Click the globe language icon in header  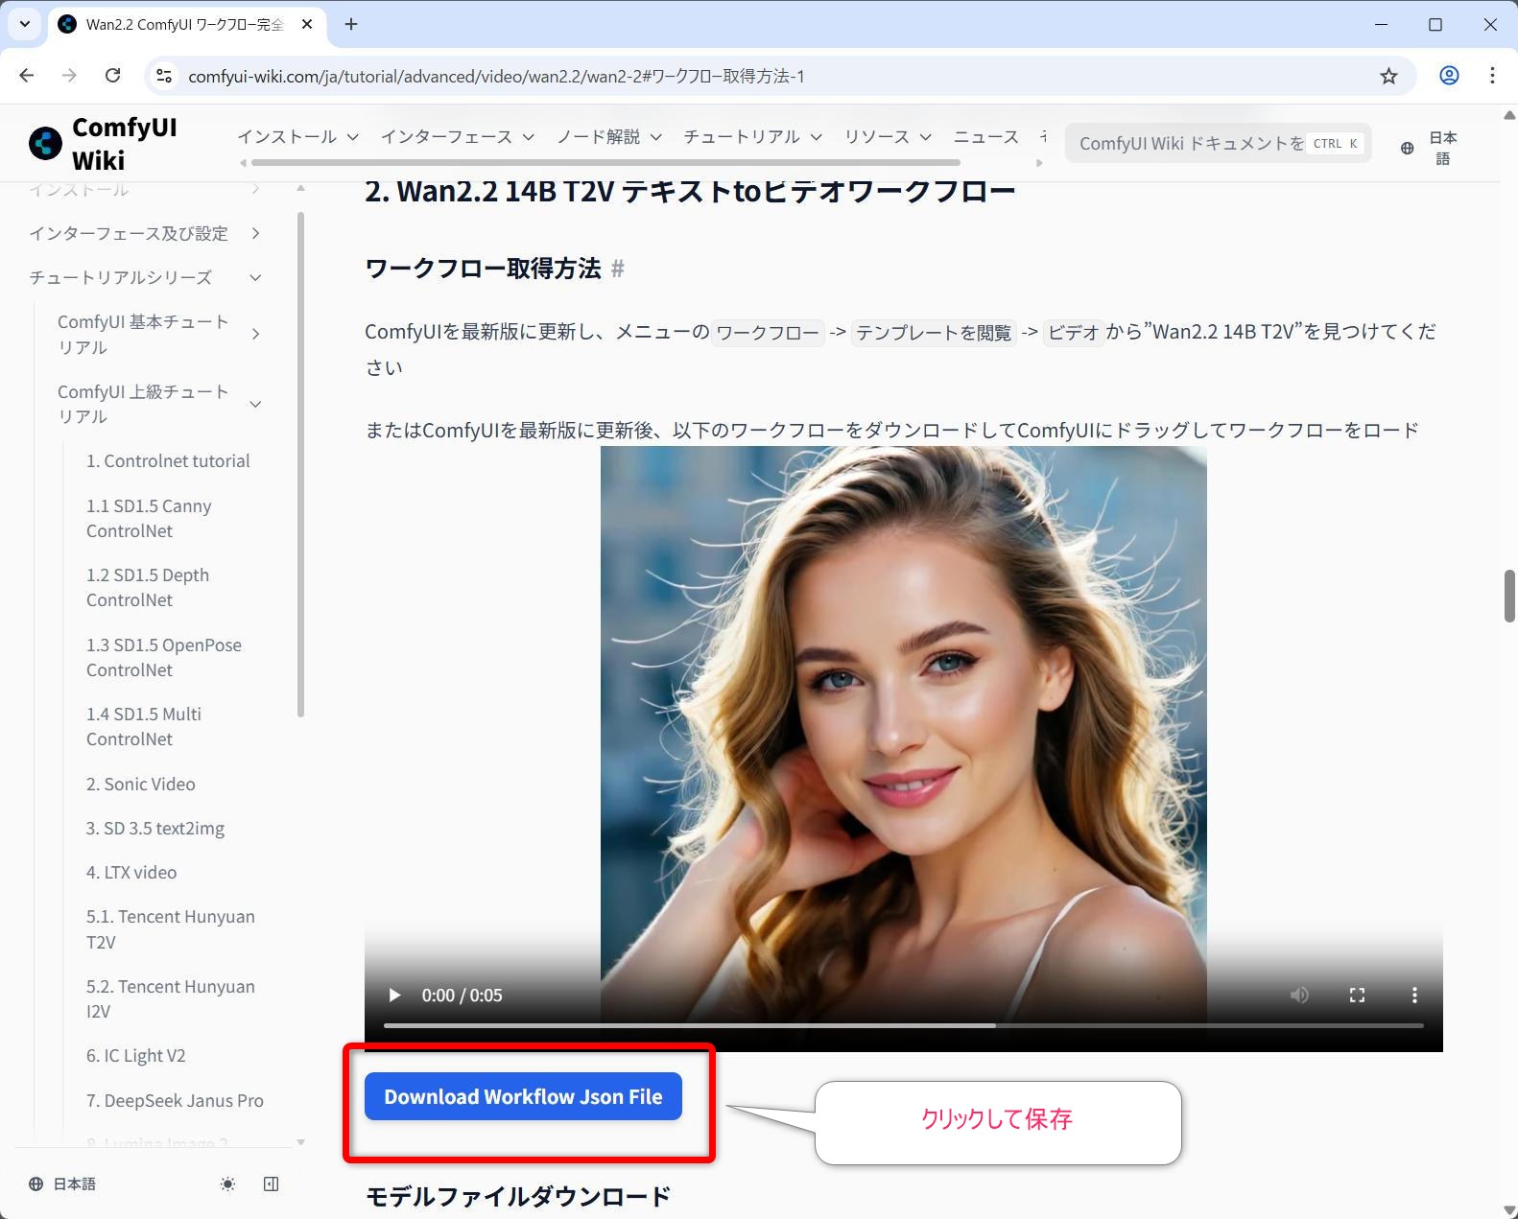pos(1407,148)
